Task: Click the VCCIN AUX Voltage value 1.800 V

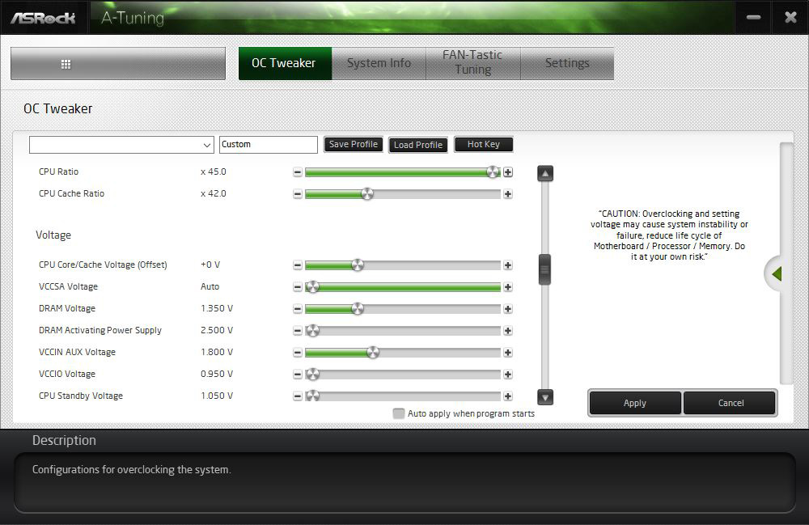Action: [217, 352]
